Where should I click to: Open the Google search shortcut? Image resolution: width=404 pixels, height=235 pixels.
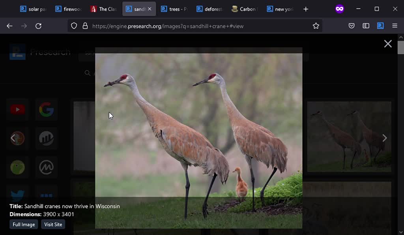[x=47, y=110]
